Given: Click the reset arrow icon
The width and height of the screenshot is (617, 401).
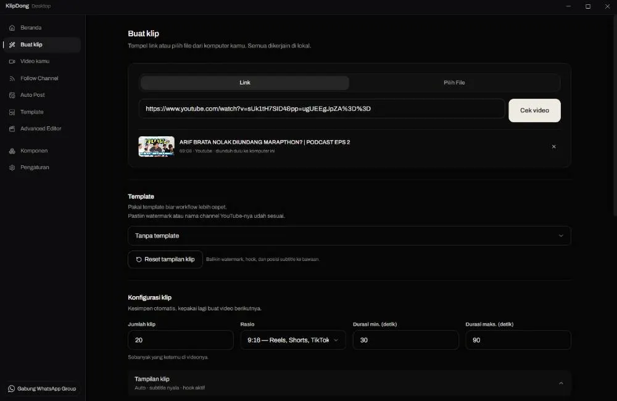Looking at the screenshot, I should pyautogui.click(x=139, y=259).
